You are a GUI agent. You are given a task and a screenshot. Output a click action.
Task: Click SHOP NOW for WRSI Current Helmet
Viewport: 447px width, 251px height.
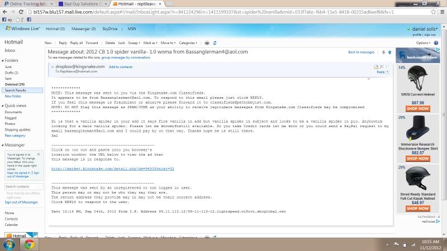pos(417,108)
